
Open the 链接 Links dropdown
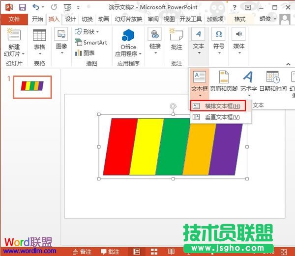(155, 41)
